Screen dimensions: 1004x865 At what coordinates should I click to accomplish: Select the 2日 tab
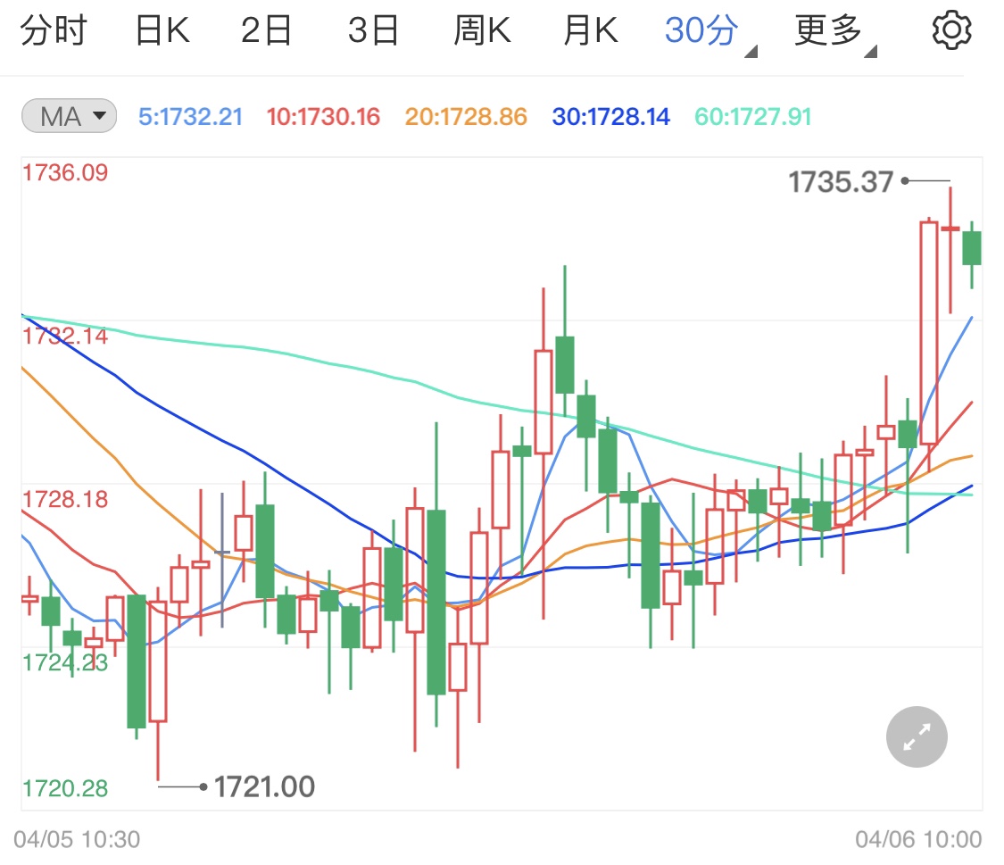coord(266,30)
